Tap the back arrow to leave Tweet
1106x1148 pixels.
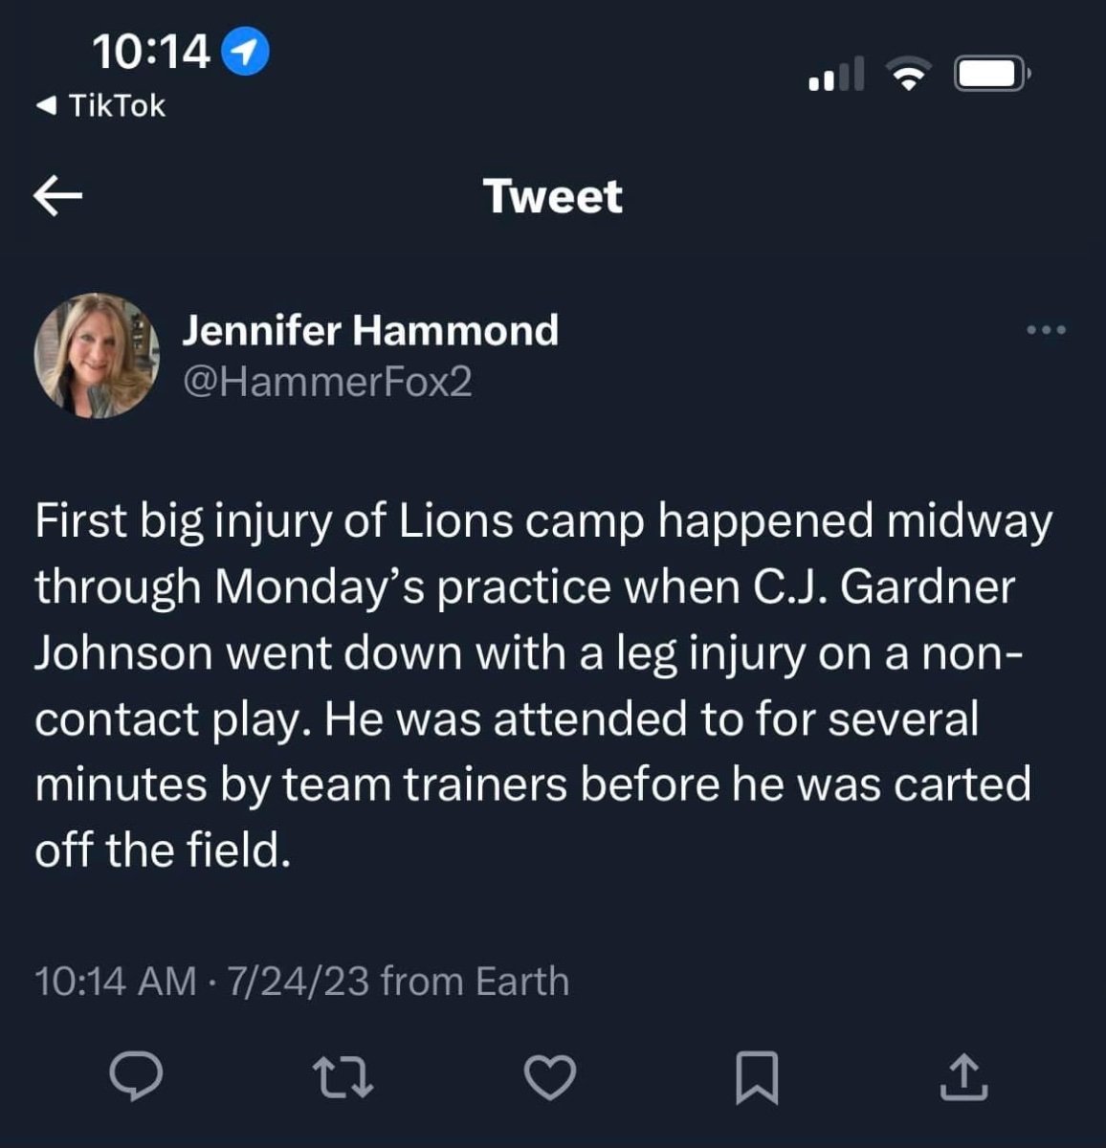click(x=57, y=196)
